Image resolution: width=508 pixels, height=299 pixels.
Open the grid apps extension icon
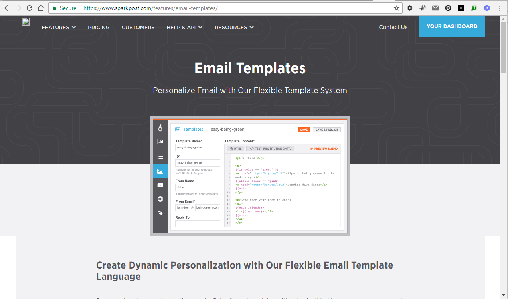click(x=461, y=8)
